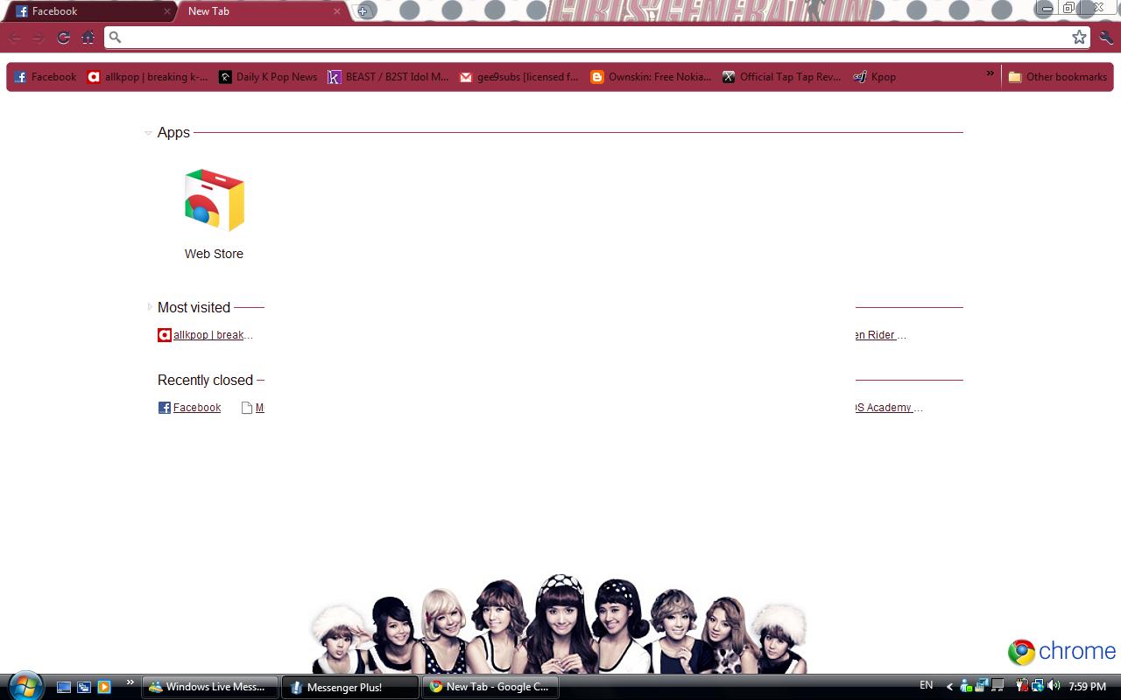Close the New Tab tab
1121x700 pixels.
click(x=336, y=11)
